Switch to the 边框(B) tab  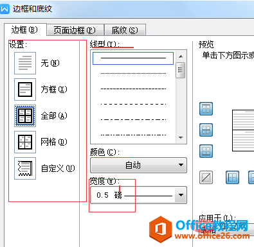tap(25, 30)
